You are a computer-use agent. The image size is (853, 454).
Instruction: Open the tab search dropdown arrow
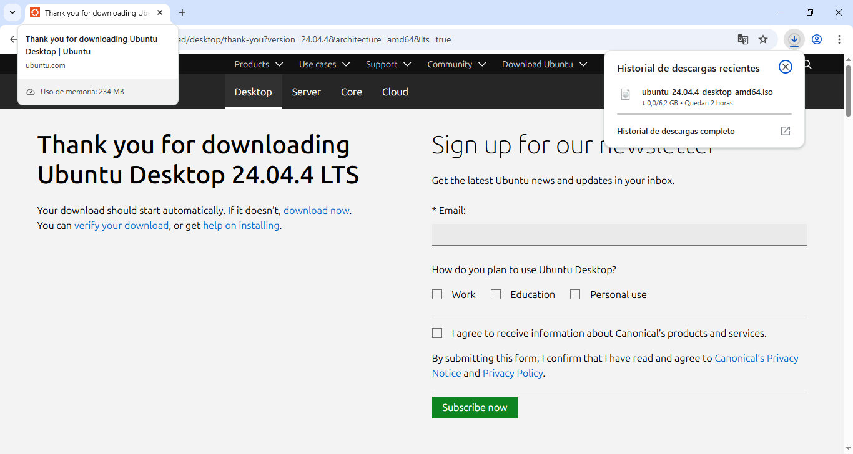12,12
